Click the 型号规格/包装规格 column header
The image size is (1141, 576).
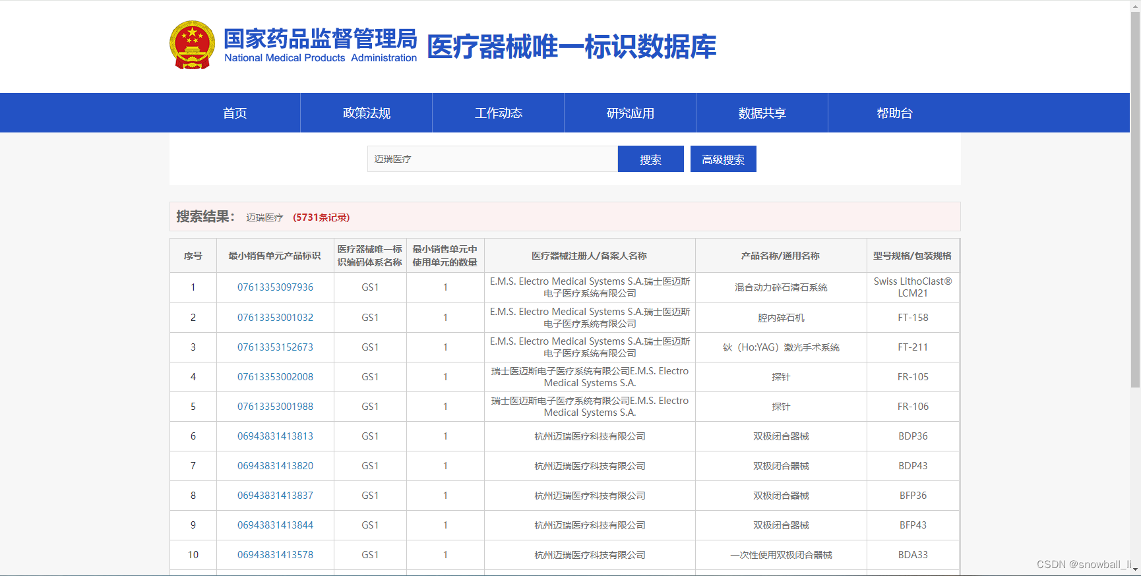(913, 256)
